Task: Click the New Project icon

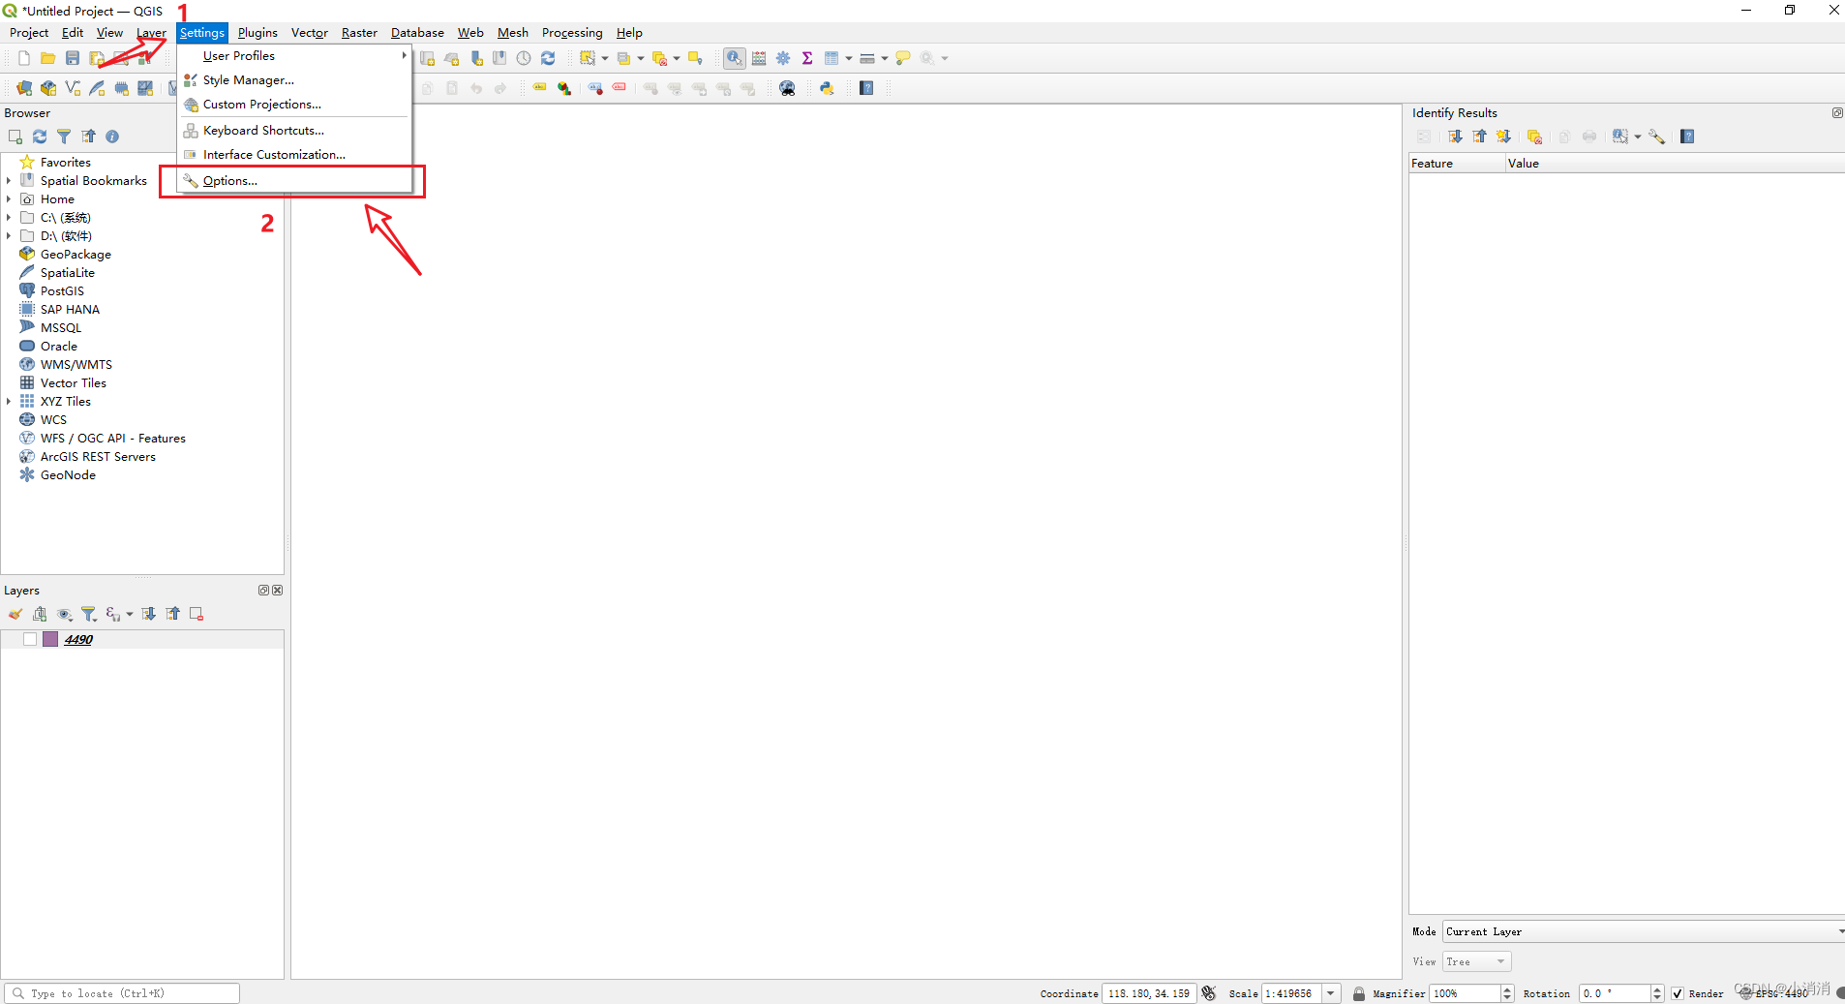Action: pyautogui.click(x=24, y=58)
